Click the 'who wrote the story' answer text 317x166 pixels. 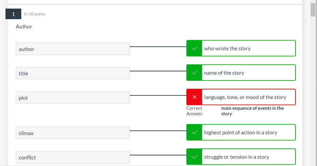pos(227,49)
